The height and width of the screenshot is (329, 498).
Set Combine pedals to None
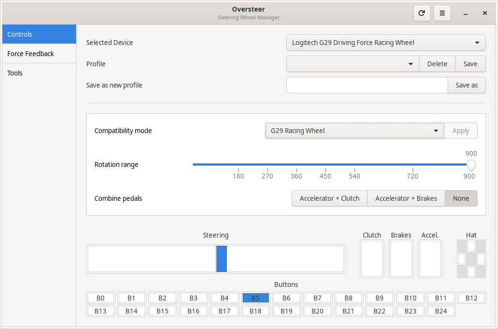(461, 198)
